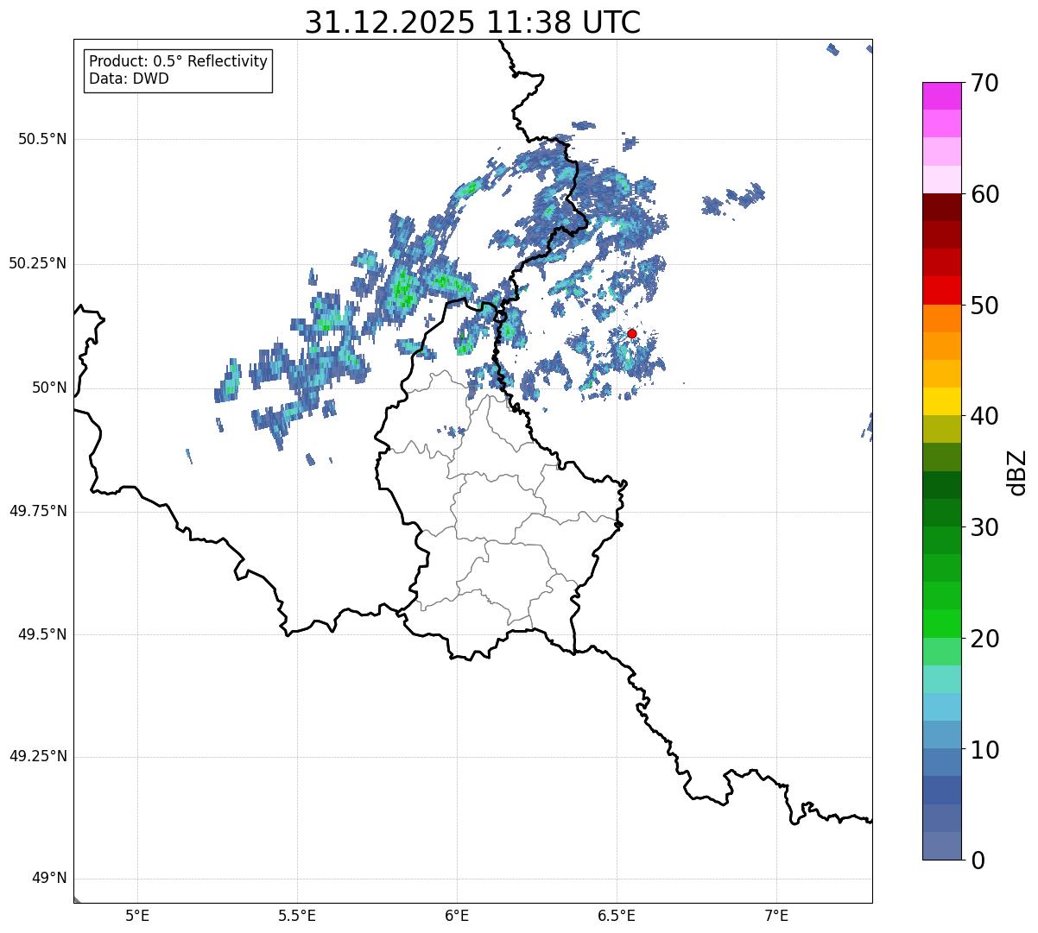Viewport: 1038px width, 933px height.
Task: Click the colorbar tick label 40
Action: pyautogui.click(x=985, y=416)
